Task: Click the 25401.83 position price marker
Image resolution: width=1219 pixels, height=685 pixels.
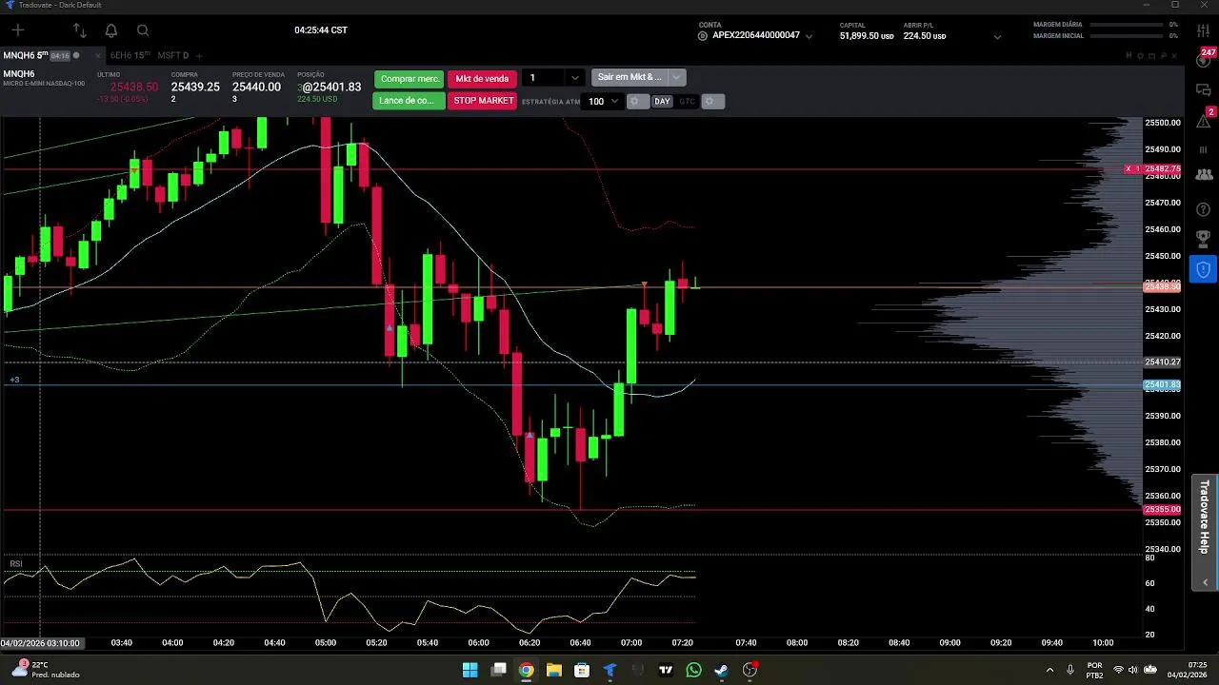Action: [x=1162, y=385]
